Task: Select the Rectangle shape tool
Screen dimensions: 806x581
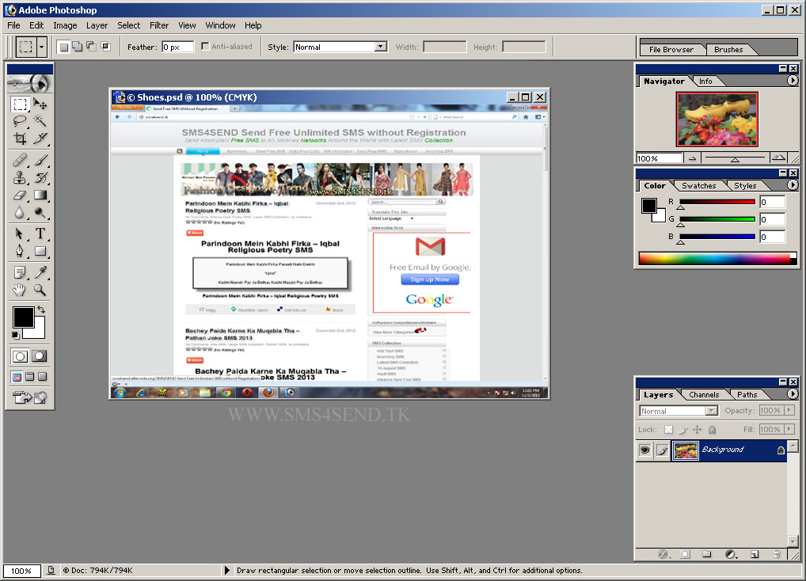Action: pos(40,251)
